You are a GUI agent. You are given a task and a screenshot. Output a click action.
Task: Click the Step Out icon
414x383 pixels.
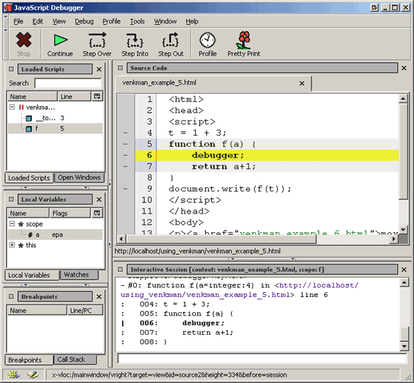click(x=170, y=40)
